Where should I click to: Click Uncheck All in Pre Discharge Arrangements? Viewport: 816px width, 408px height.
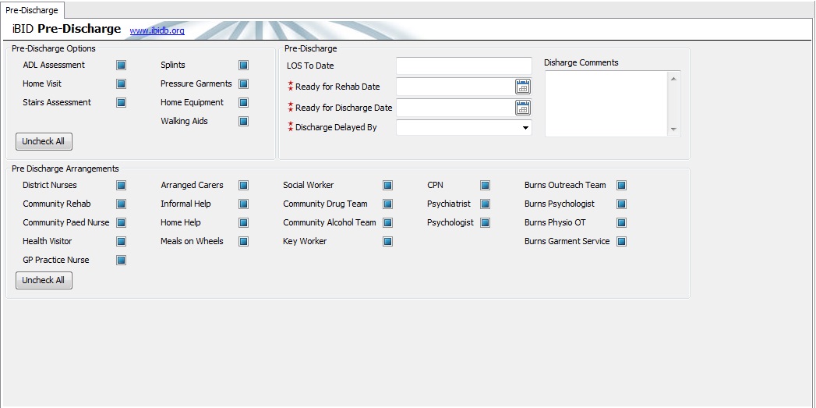(44, 280)
